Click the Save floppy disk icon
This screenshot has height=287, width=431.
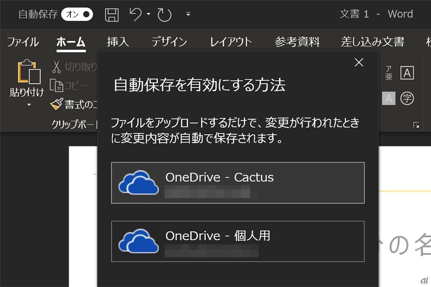112,15
